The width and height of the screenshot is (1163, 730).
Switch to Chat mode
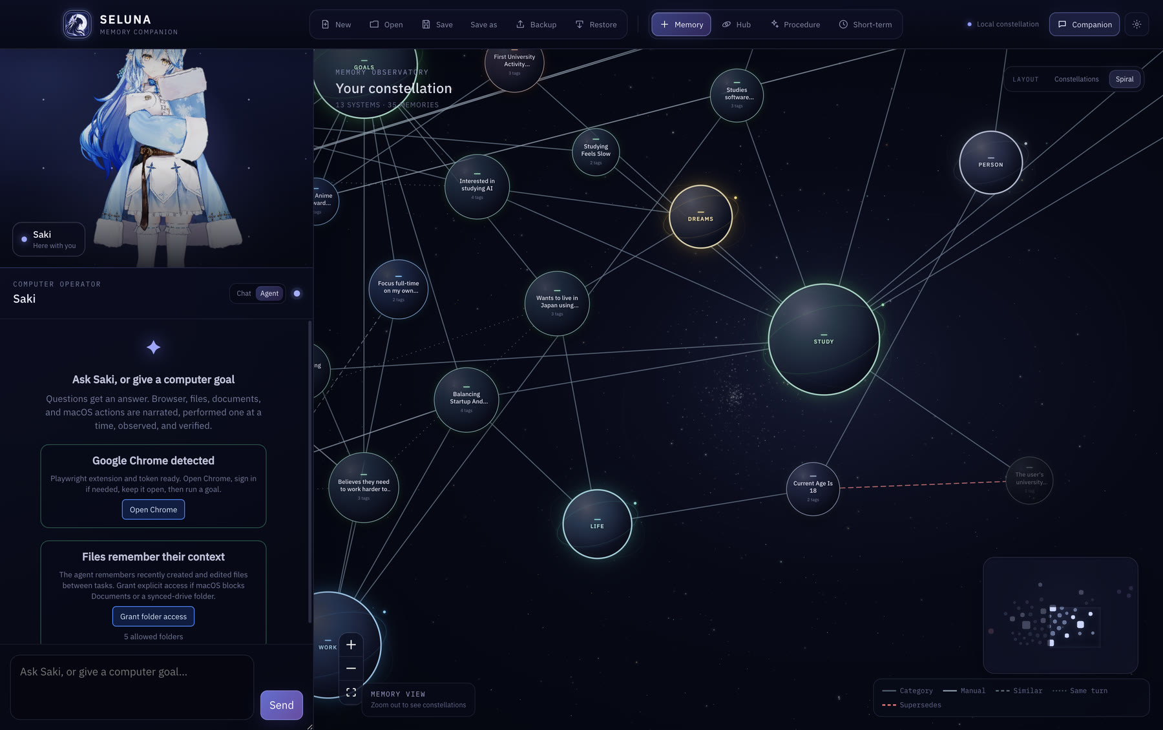[x=244, y=293]
